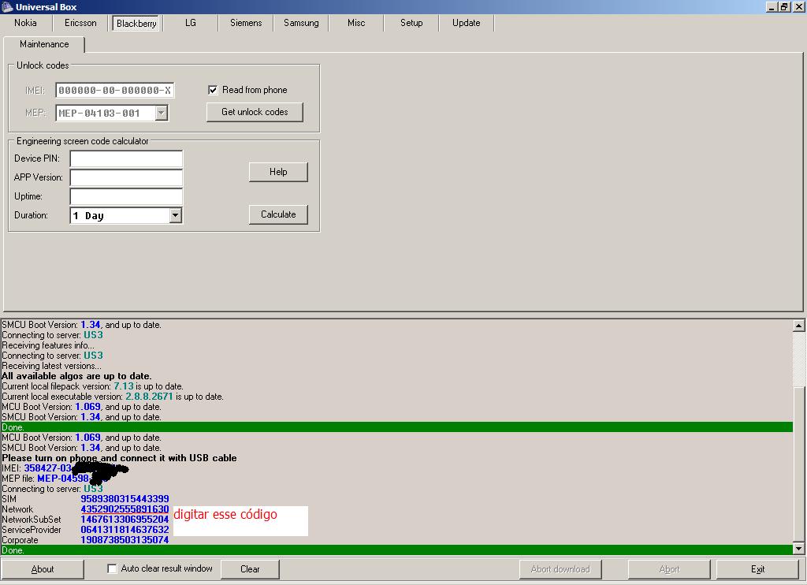Screen dimensions: 807x585
Task: Click the log scrollbar up arrow
Action: (x=799, y=326)
